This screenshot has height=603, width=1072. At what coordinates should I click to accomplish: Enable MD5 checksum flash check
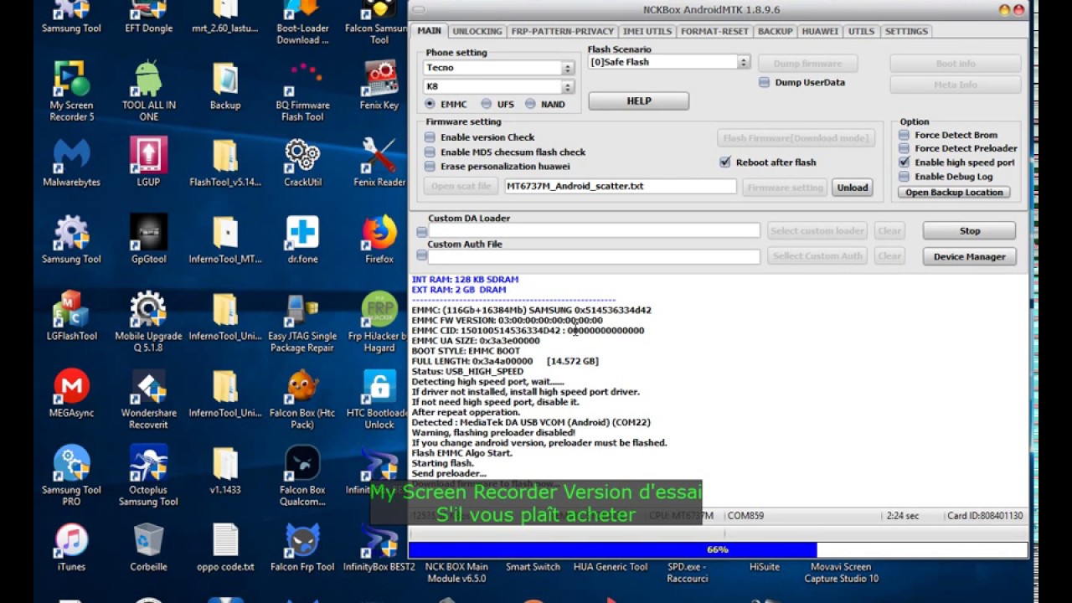(x=430, y=152)
